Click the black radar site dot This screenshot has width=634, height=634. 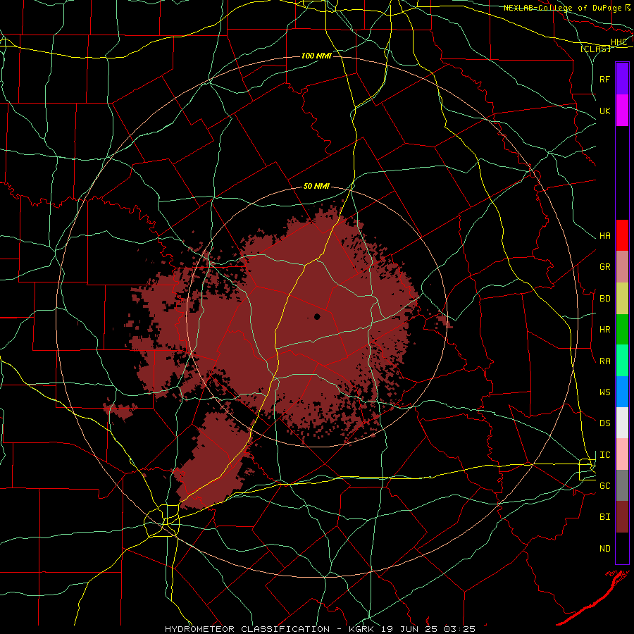click(x=317, y=316)
